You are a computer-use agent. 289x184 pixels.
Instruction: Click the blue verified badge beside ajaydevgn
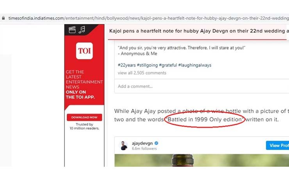156,143
